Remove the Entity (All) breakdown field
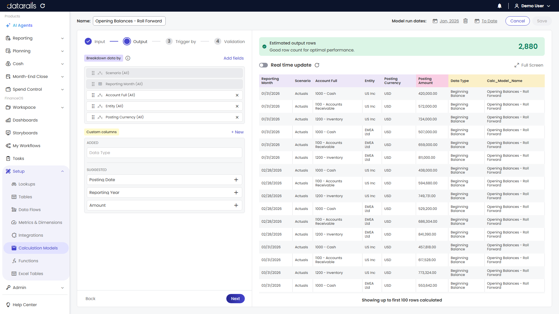559x314 pixels. point(237,106)
